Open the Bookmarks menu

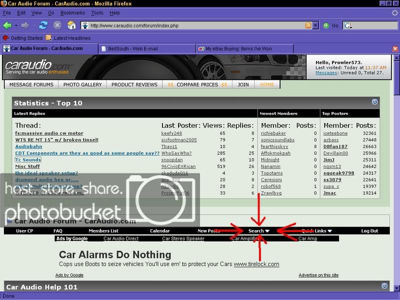(x=72, y=13)
